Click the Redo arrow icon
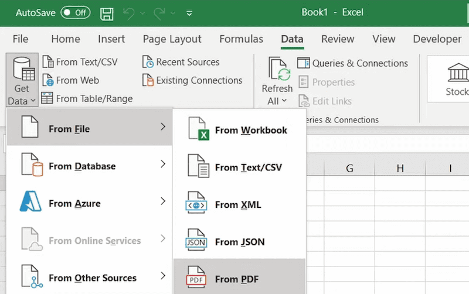Viewport: 469px width, 294px height. [x=159, y=13]
